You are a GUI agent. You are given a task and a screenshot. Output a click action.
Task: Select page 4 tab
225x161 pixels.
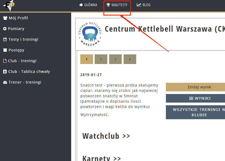(x=130, y=59)
